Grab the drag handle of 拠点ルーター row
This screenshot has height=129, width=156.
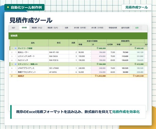click(16, 52)
